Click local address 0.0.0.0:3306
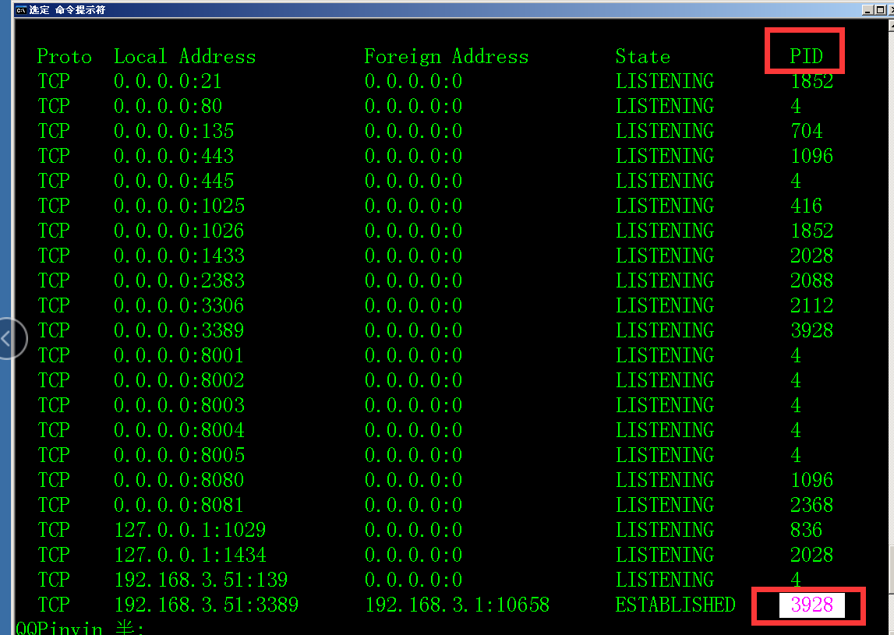Viewport: 894px width, 635px height. (179, 305)
